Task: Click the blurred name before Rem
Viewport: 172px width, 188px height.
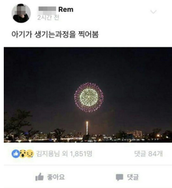Action: click(47, 9)
